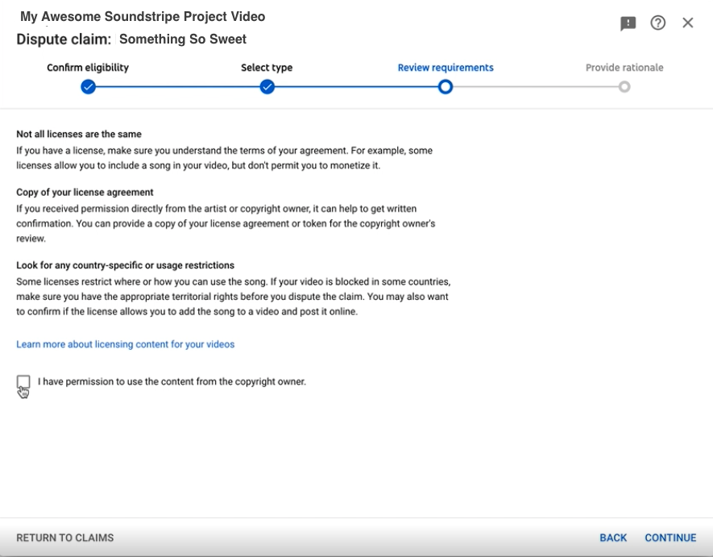This screenshot has height=557, width=713.
Task: Select the Review requirements step label
Action: (x=446, y=68)
